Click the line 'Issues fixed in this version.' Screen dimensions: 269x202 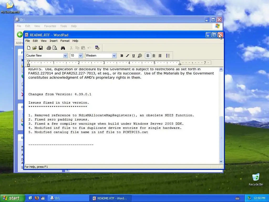[59, 103]
